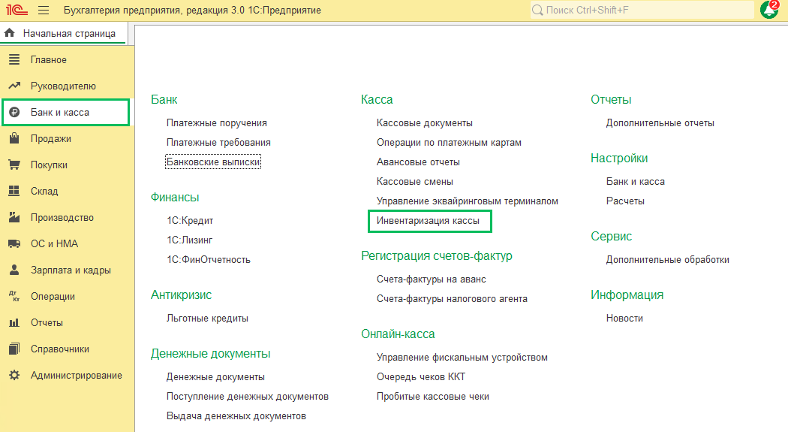788x432 pixels.
Task: Open notifications bell with badge
Action: click(x=769, y=10)
